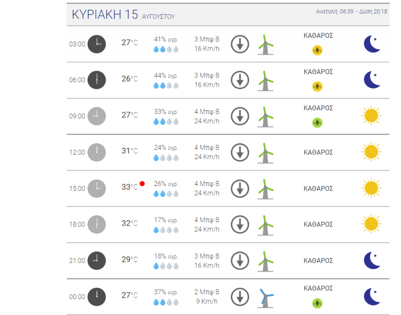Click the clock icon for 03:00
This screenshot has height=315, width=401.
96,44
